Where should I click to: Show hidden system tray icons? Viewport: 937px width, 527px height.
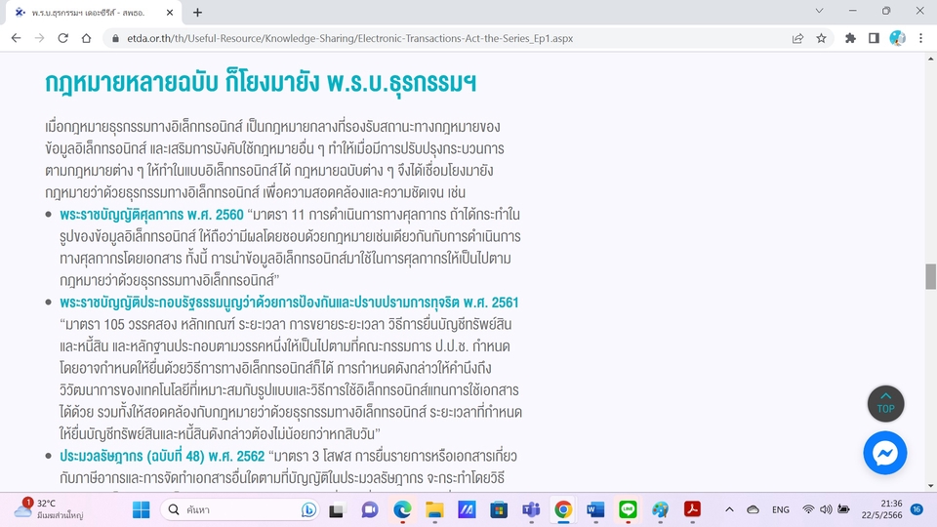point(729,509)
